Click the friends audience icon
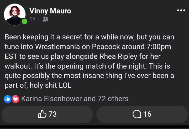 [45, 19]
